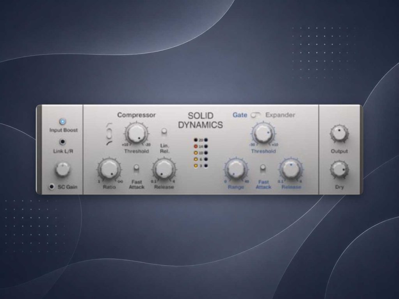Click the Gate Threshold knob
This screenshot has width=399, height=299.
(263, 133)
